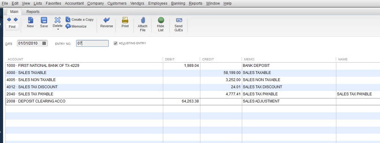Go to the previous entry using the left arrow
This screenshot has height=143, width=380.
(9, 19)
